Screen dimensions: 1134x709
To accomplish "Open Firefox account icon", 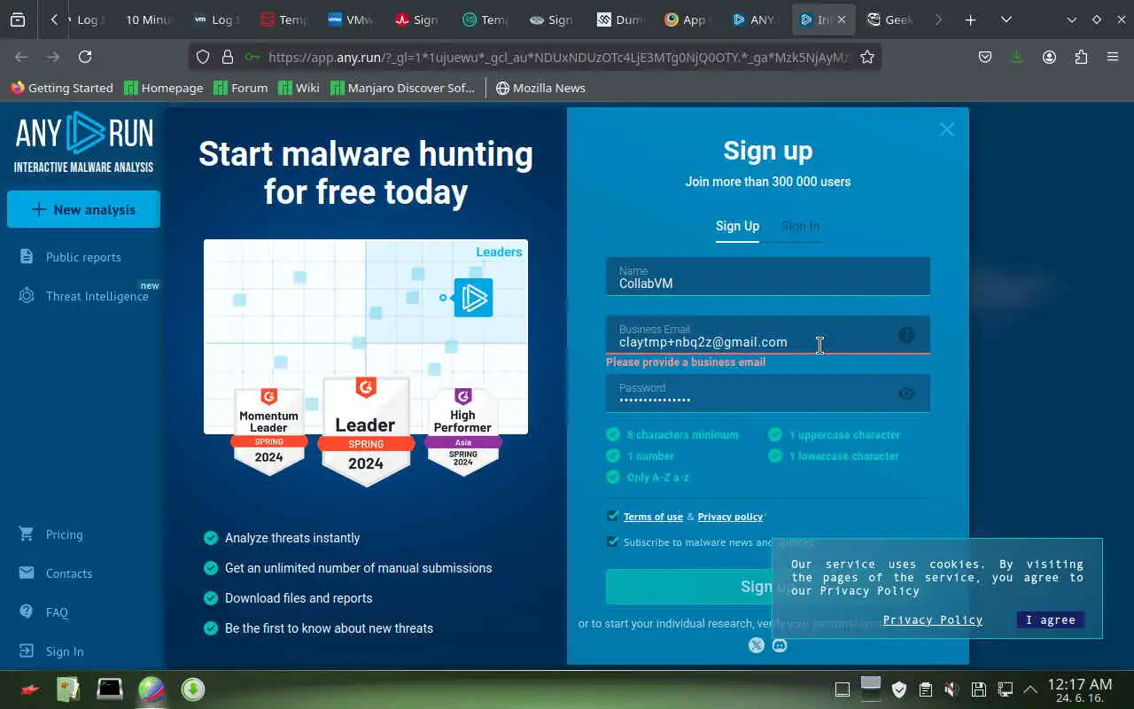I will pyautogui.click(x=1049, y=57).
